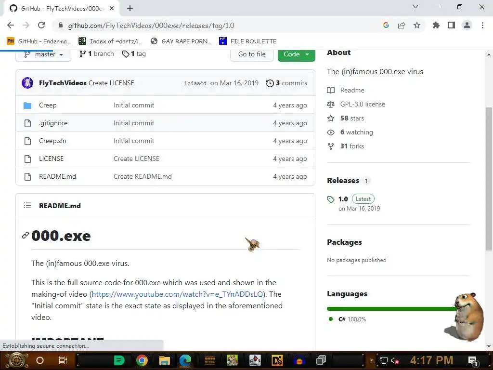Open the Readme link in About
The width and height of the screenshot is (493, 370).
[x=352, y=90]
